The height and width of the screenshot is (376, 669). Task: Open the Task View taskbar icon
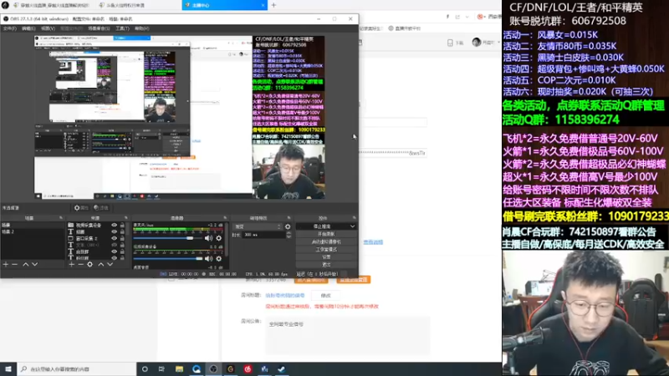(x=161, y=369)
